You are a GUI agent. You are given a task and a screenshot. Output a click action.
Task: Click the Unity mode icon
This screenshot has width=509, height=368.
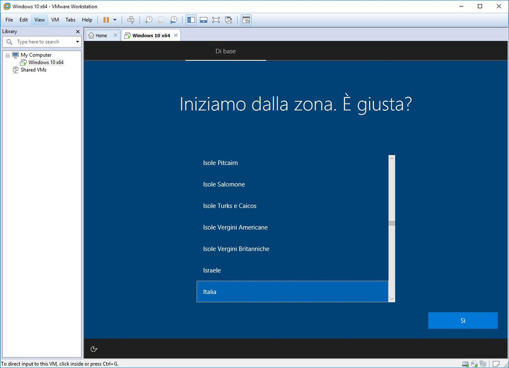pyautogui.click(x=229, y=20)
